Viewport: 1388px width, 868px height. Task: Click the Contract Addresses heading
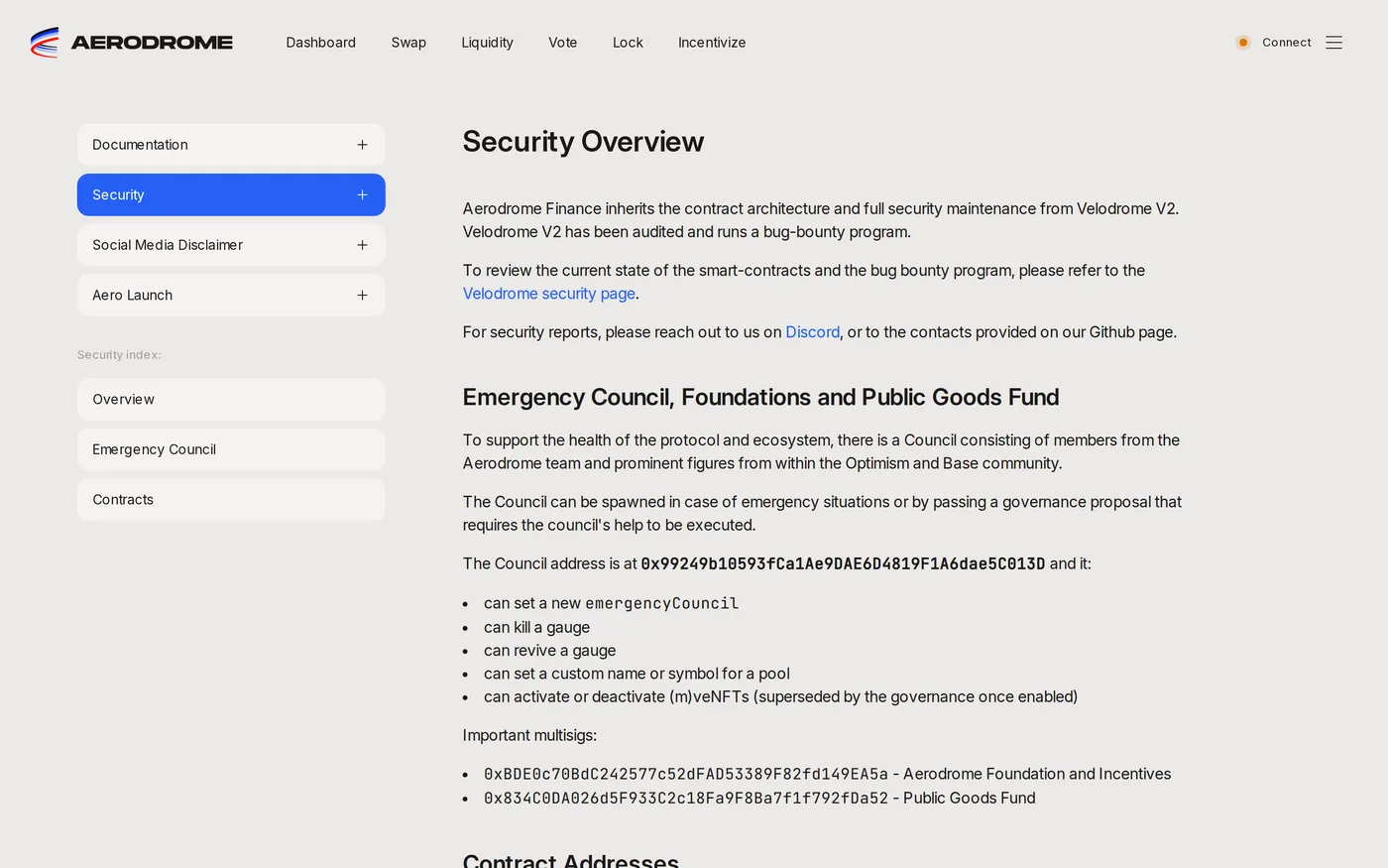[570, 860]
